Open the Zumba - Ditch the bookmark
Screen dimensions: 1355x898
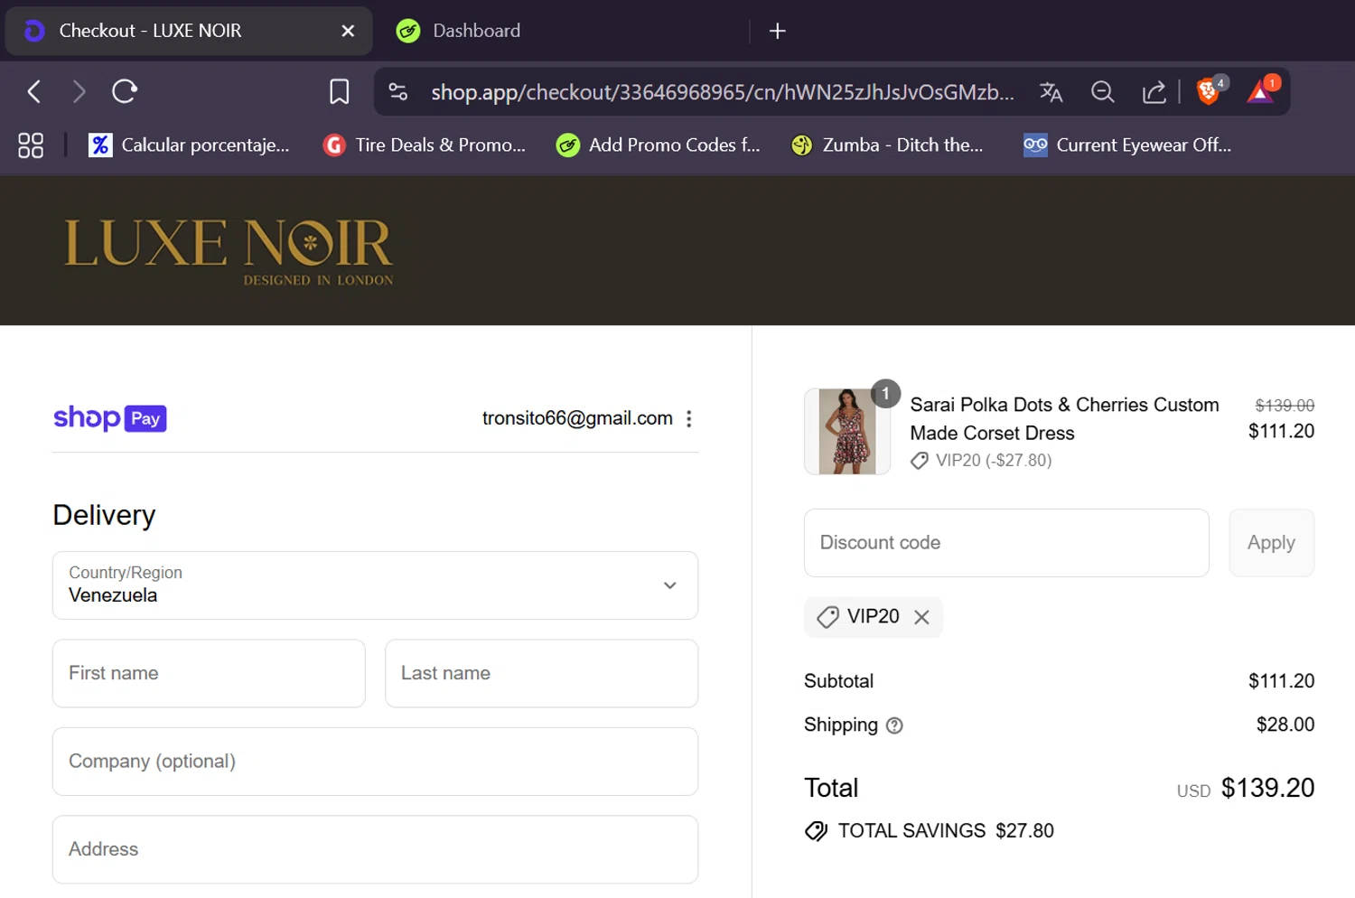tap(887, 145)
